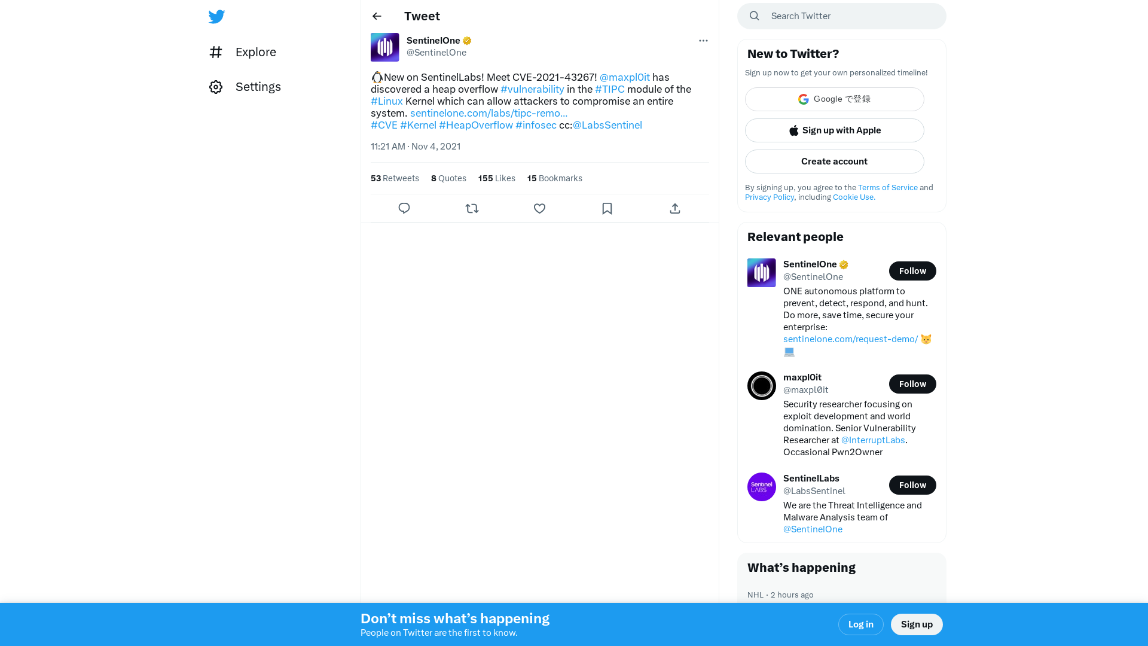Viewport: 1148px width, 646px height.
Task: Click the Twitter bird logo
Action: [x=216, y=16]
